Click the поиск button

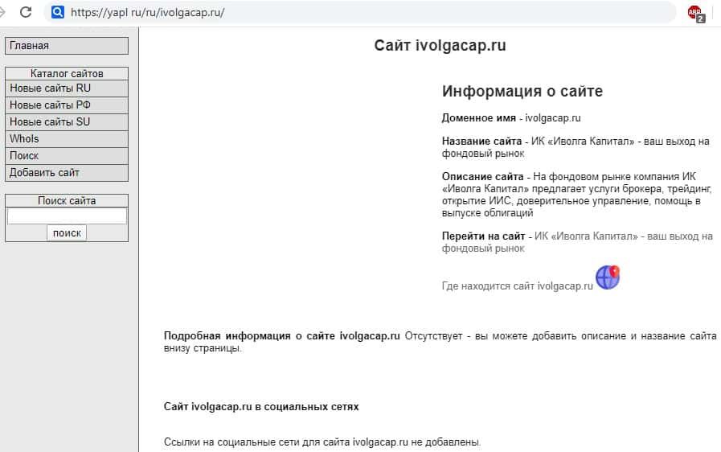[x=67, y=233]
